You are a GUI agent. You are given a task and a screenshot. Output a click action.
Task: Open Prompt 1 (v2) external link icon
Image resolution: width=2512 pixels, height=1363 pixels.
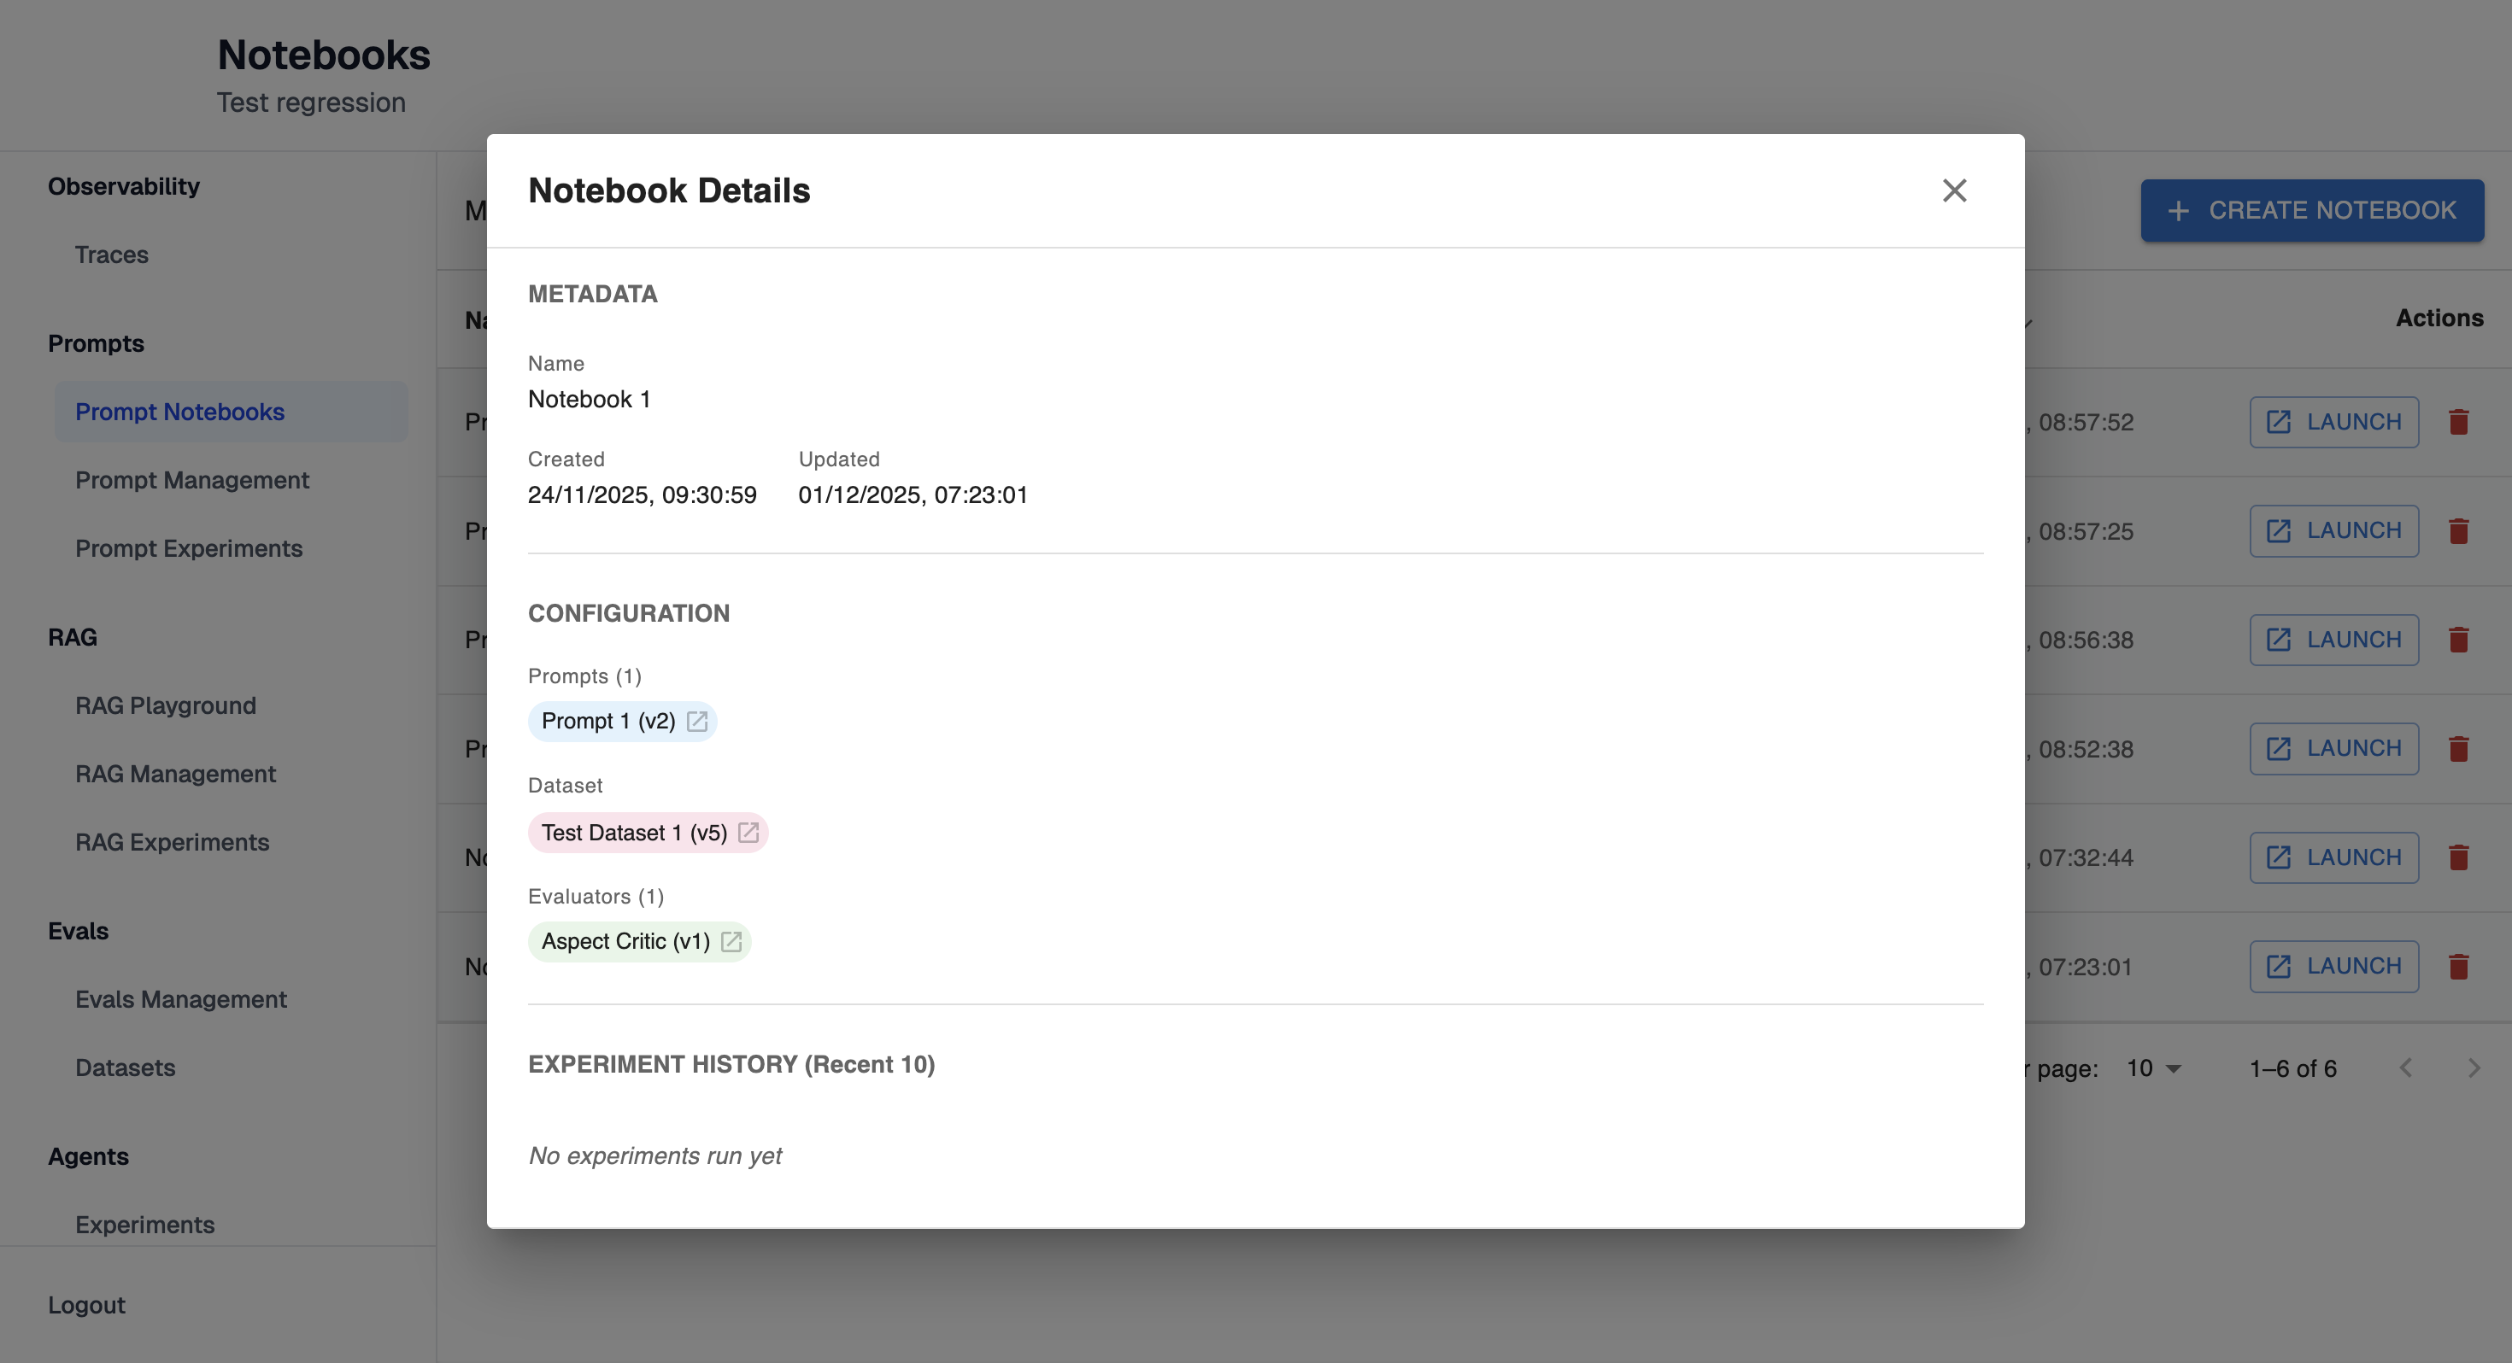click(696, 722)
